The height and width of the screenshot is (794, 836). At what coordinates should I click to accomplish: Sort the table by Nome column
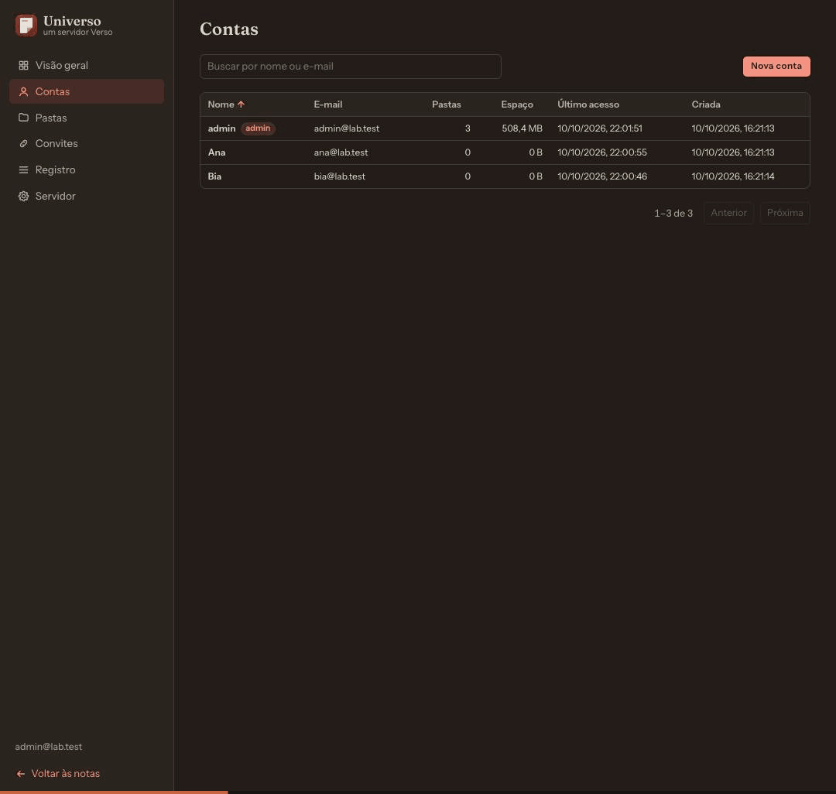click(226, 104)
